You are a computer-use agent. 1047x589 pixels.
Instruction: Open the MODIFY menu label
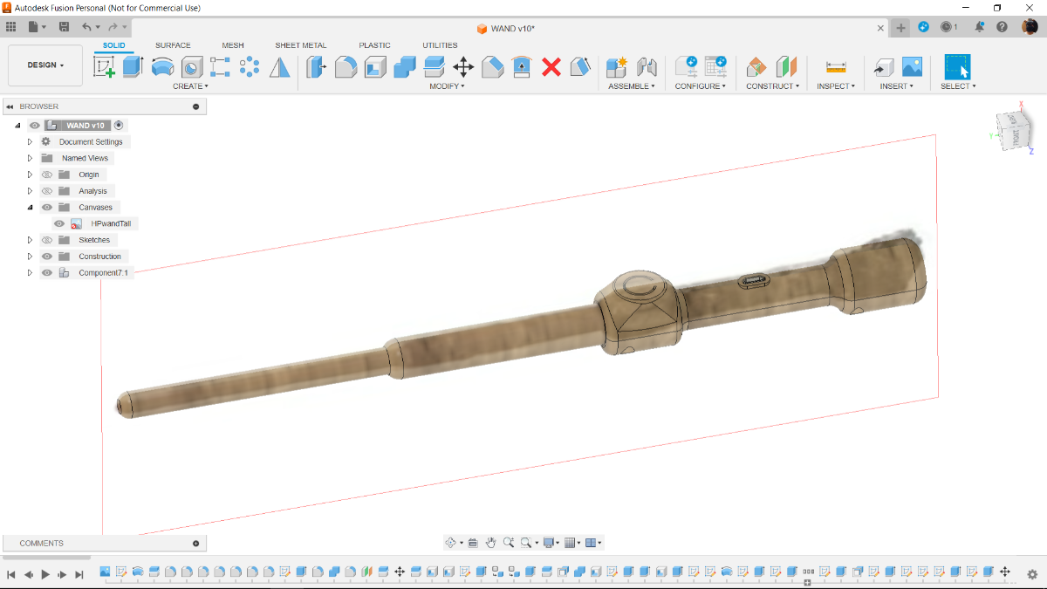447,86
